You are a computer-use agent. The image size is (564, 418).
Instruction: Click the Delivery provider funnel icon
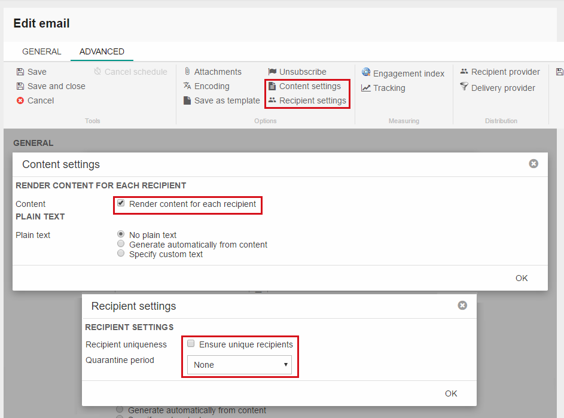(x=464, y=87)
